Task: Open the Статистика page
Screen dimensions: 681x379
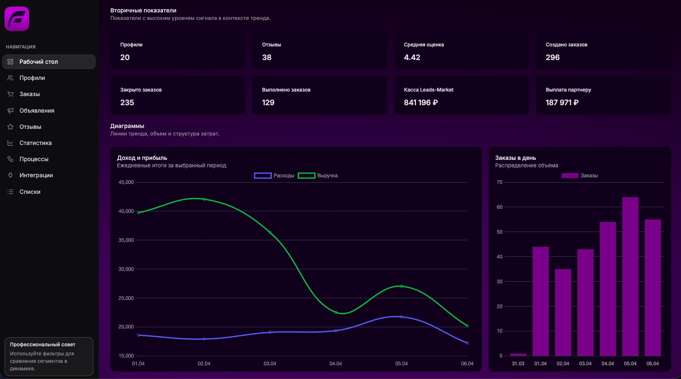Action: pos(49,143)
